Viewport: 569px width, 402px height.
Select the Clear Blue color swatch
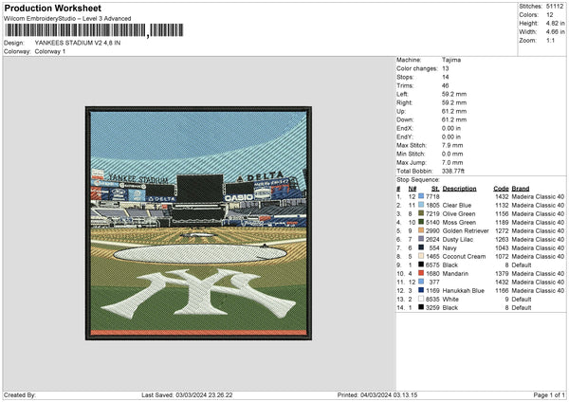[x=421, y=205]
